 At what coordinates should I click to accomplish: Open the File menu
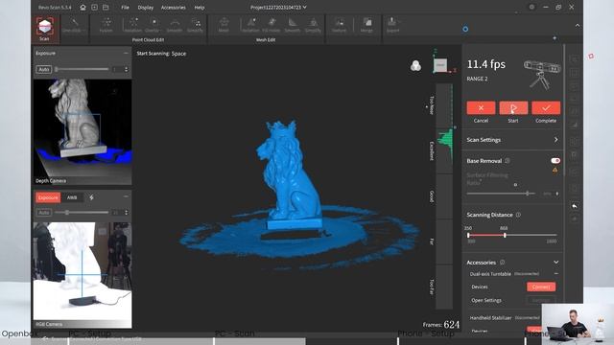(125, 8)
